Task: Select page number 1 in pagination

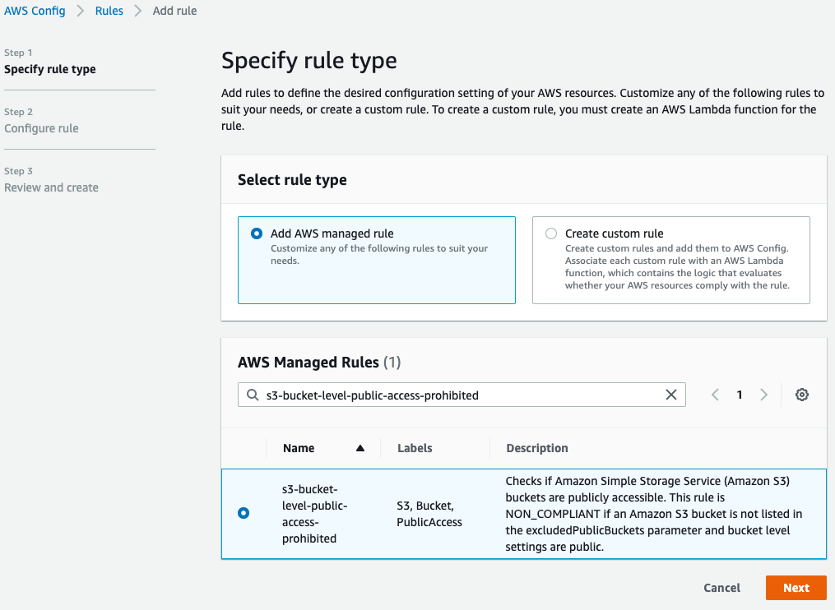Action: coord(740,395)
